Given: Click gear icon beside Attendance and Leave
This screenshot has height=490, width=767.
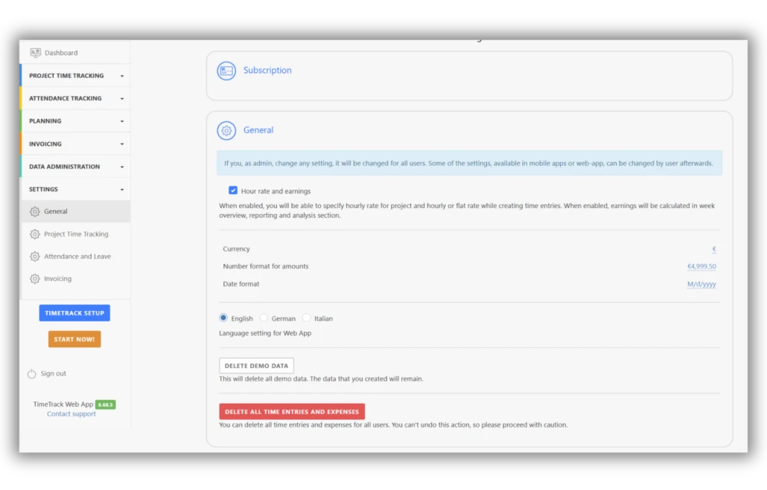Looking at the screenshot, I should point(35,257).
